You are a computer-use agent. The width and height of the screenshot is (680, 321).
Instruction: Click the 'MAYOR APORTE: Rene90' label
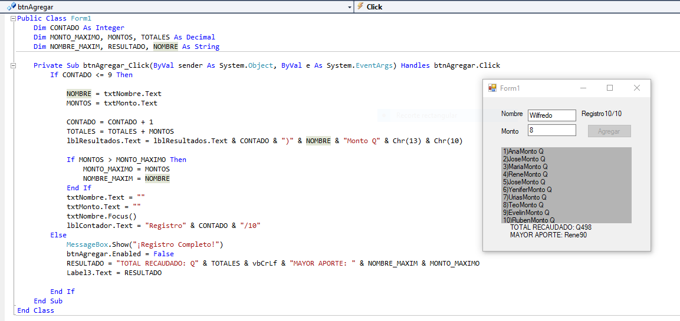tap(548, 235)
